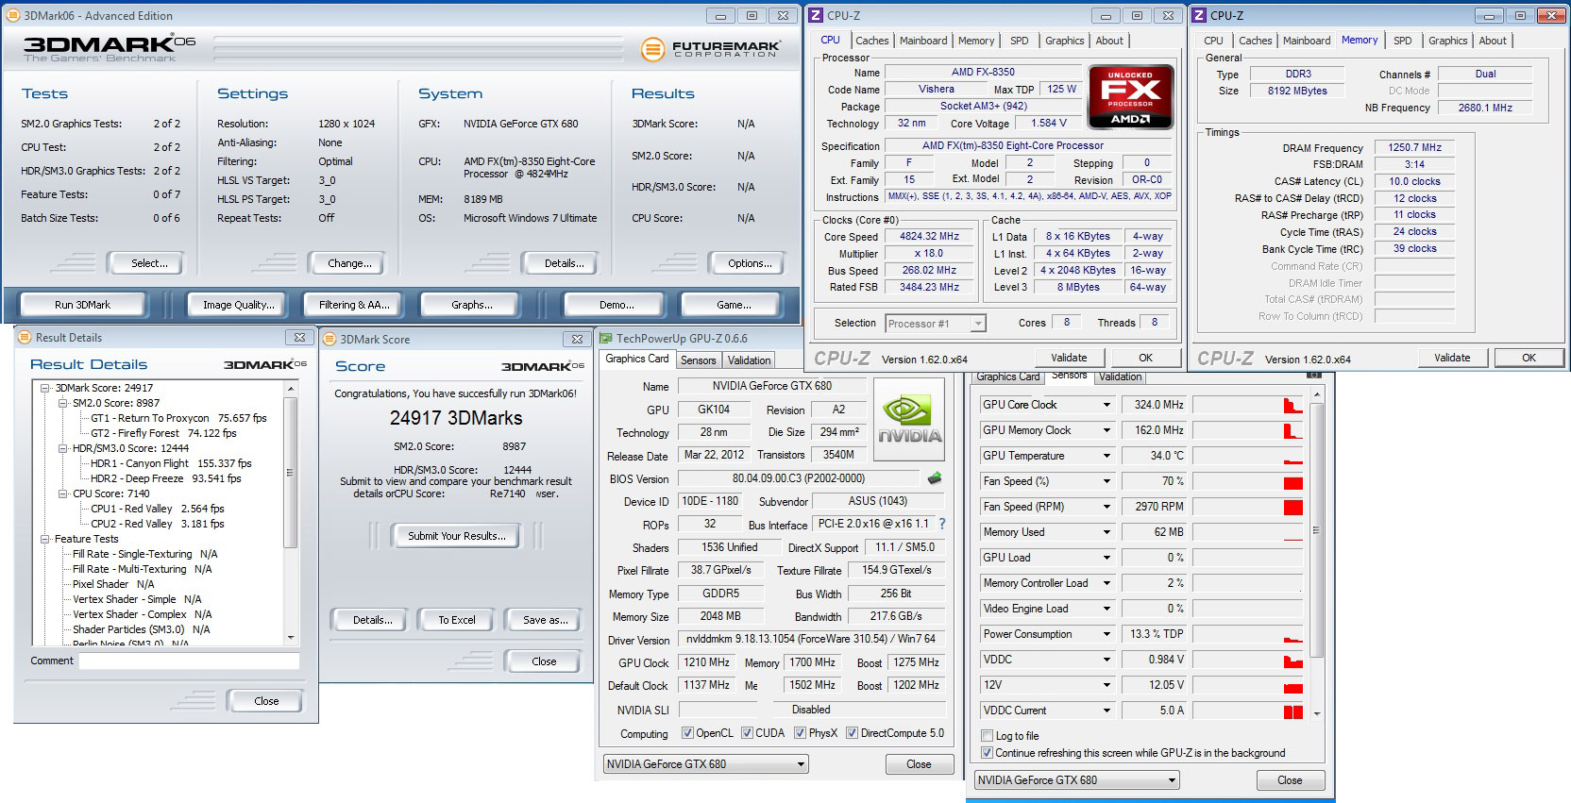The height and width of the screenshot is (803, 1571).
Task: Toggle the DirectCompute 5.0 checkbox
Action: click(852, 733)
